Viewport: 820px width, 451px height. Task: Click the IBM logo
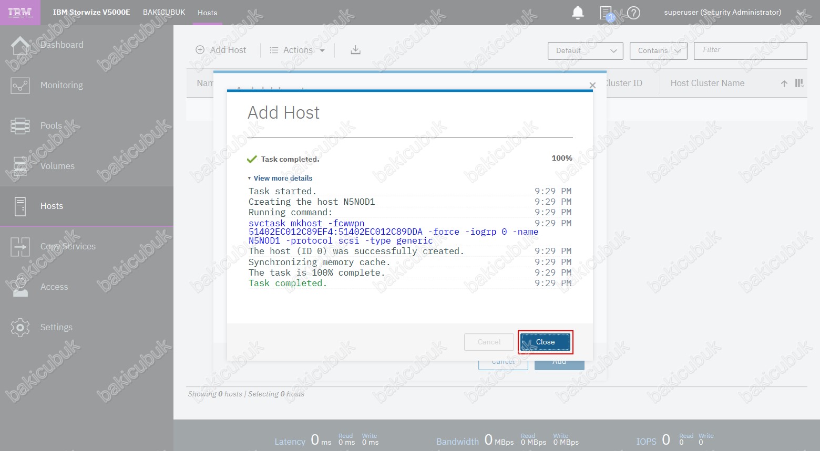pos(20,13)
